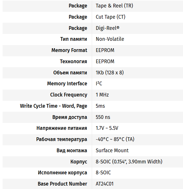Image resolution: width=183 pixels, height=189 pixels.
Task: Click the 1Kb (128 x 8) value
Action: (x=110, y=73)
